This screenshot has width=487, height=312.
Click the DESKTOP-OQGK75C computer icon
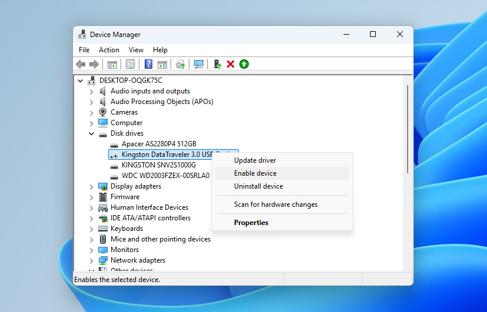point(91,80)
